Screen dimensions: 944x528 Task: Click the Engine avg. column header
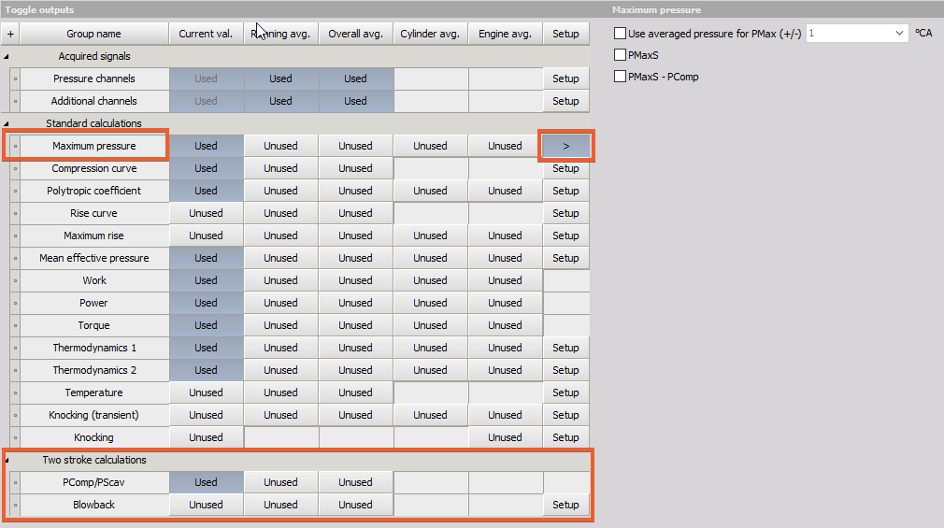[505, 34]
